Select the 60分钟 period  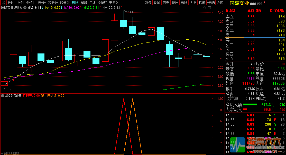pos(64,3)
